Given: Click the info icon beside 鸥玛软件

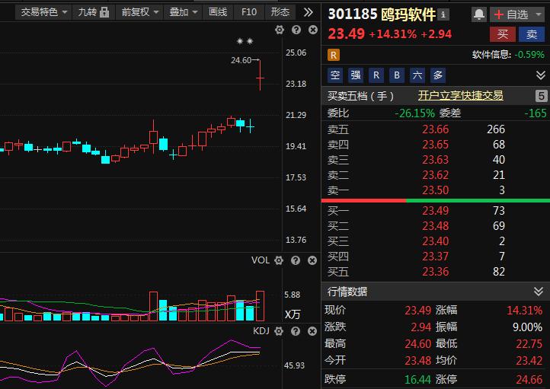Looking at the screenshot, I should [443, 14].
